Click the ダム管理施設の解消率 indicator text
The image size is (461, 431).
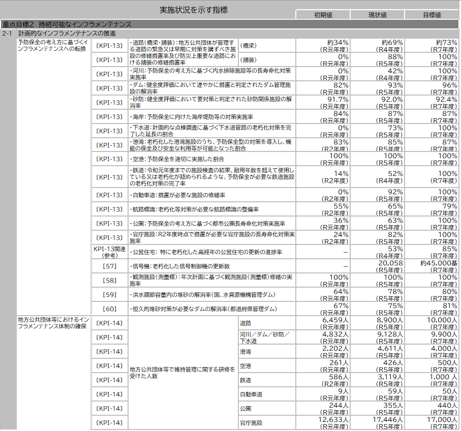pos(211,88)
